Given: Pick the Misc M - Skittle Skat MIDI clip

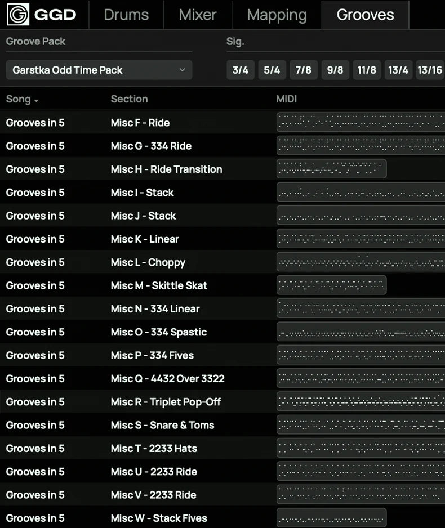Looking at the screenshot, I should pos(331,285).
